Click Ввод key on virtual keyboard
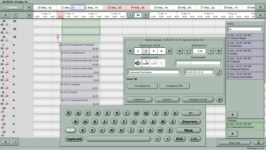Screen dimensions: 266x150 point(188,130)
